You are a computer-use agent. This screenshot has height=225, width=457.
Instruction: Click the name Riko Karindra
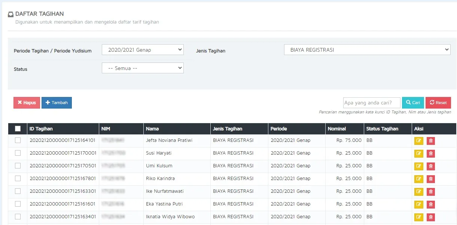tap(160, 179)
